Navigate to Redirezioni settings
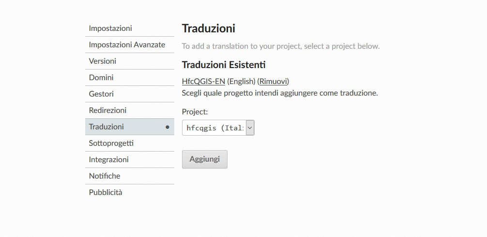Viewport: 487px width, 237px height. [107, 111]
